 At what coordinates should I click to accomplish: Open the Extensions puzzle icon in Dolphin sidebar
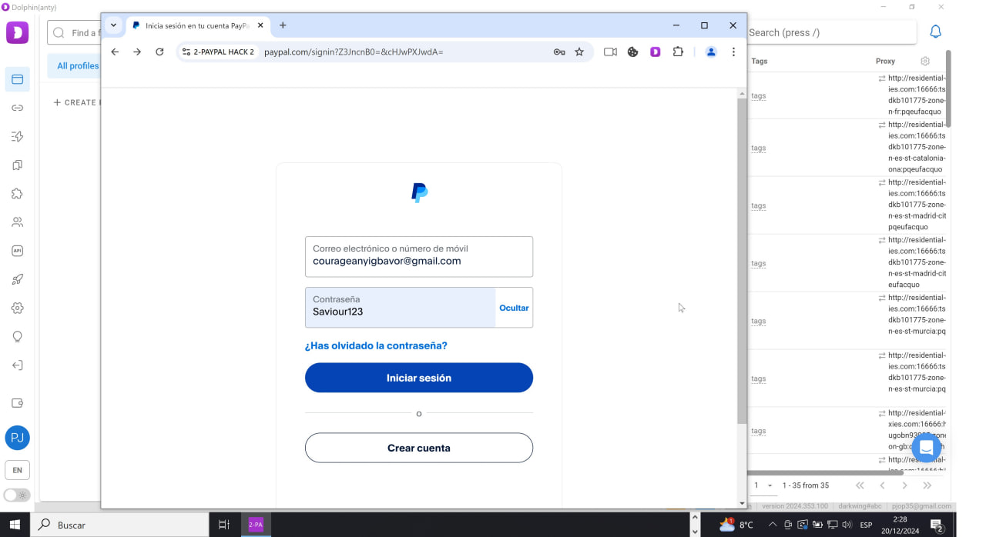tap(17, 194)
